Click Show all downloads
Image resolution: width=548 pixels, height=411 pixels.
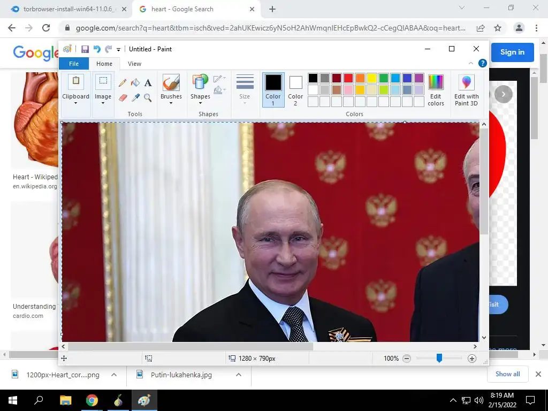pos(507,374)
